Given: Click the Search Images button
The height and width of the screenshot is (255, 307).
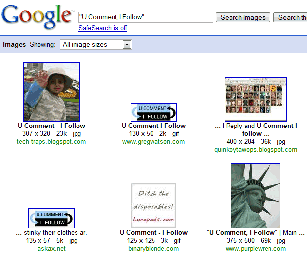Looking at the screenshot, I should (x=243, y=17).
